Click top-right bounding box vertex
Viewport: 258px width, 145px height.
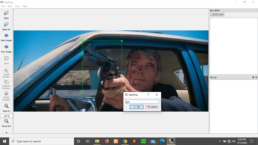click(x=122, y=41)
